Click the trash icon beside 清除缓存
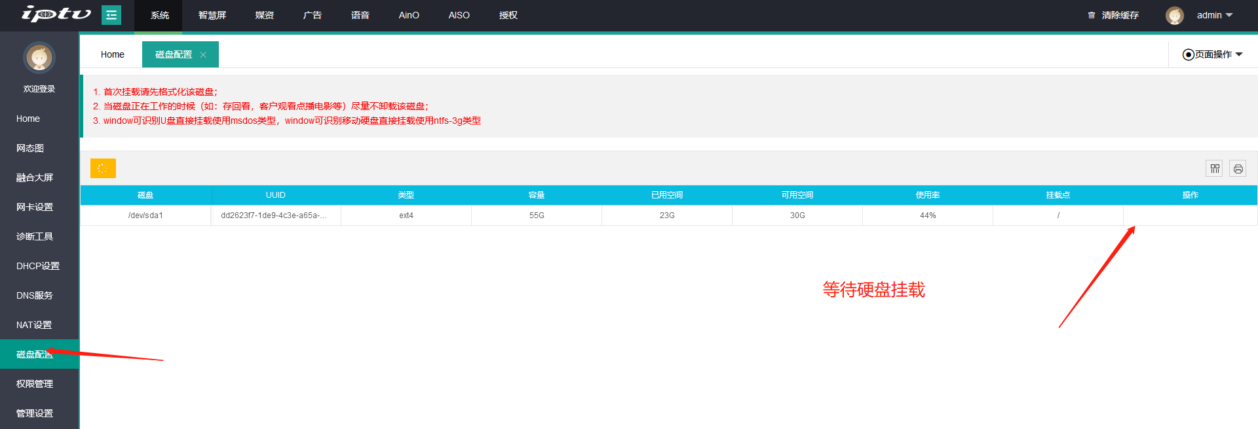 1091,15
